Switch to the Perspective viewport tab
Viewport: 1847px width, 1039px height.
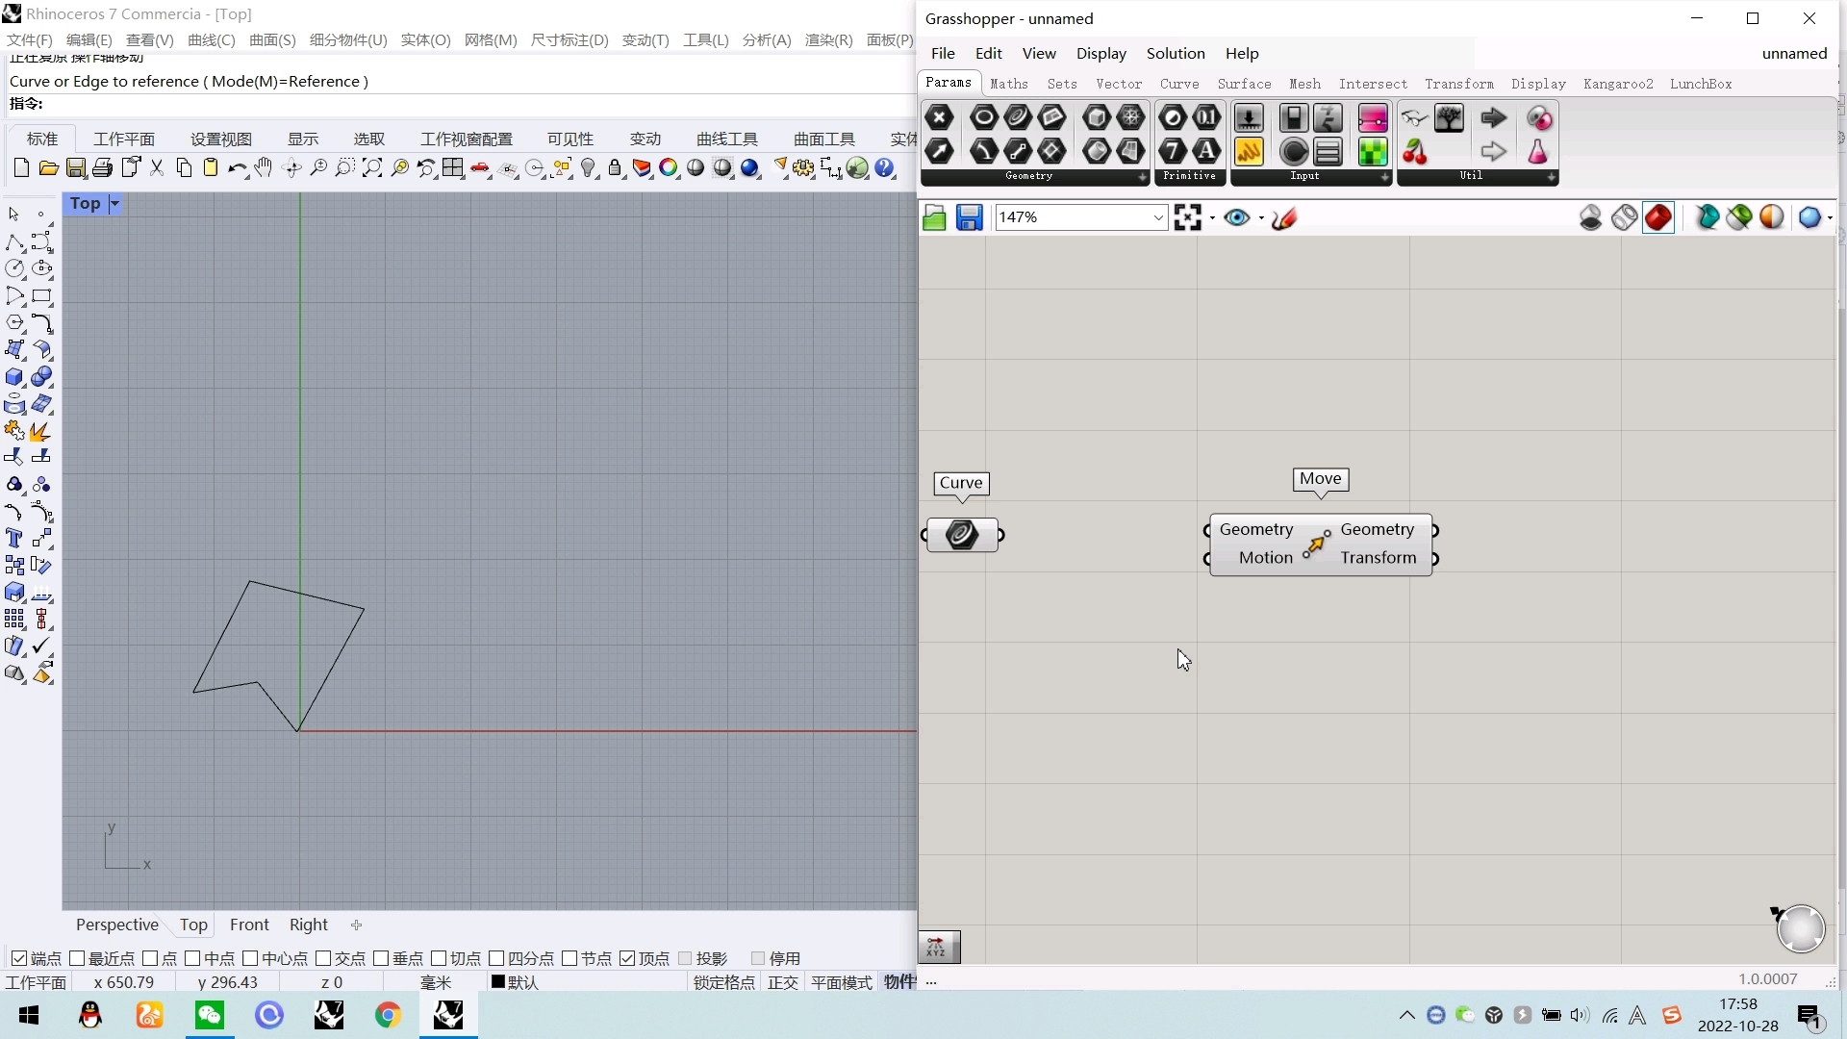(x=117, y=925)
